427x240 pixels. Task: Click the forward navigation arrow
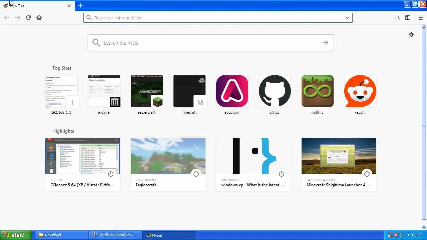pyautogui.click(x=18, y=18)
